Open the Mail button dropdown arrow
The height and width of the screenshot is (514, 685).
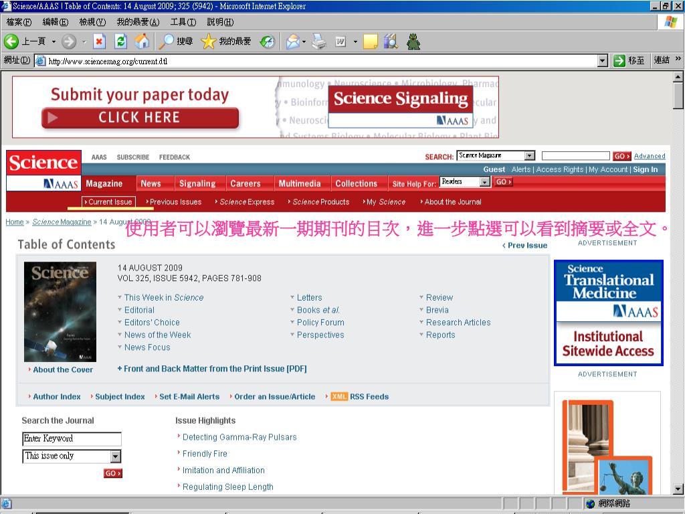tap(304, 42)
